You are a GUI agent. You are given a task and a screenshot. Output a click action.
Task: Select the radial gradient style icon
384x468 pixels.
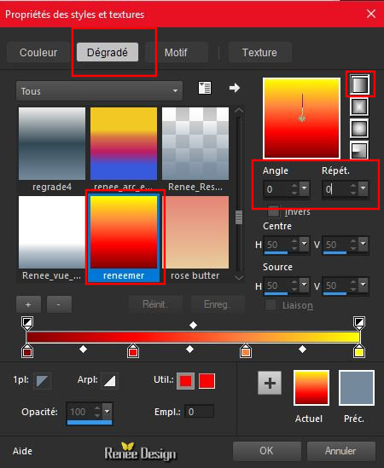[359, 150]
